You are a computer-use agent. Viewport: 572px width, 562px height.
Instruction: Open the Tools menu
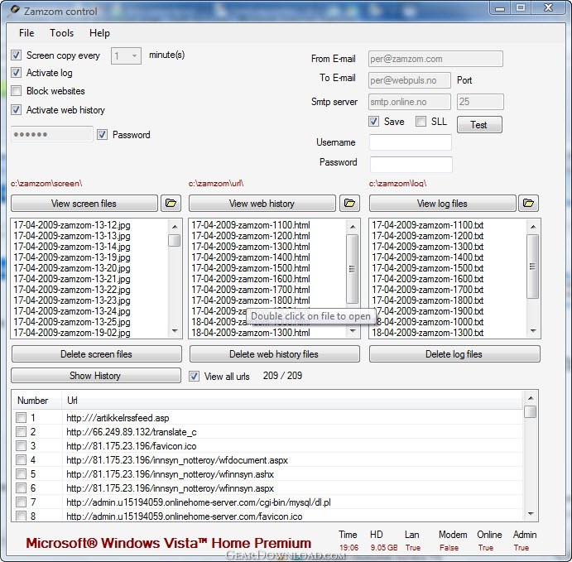click(61, 33)
